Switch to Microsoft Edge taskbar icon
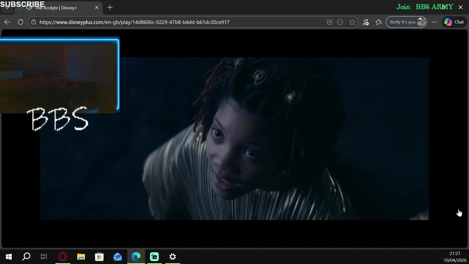 point(136,257)
